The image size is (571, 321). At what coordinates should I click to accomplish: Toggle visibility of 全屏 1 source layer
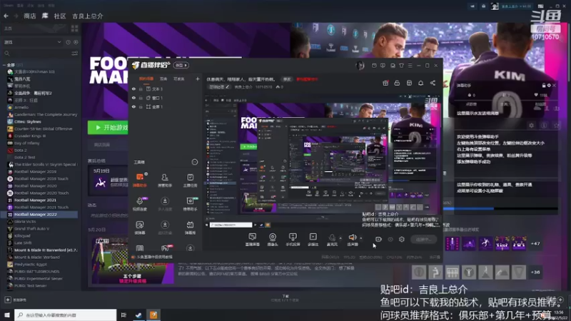tap(133, 107)
